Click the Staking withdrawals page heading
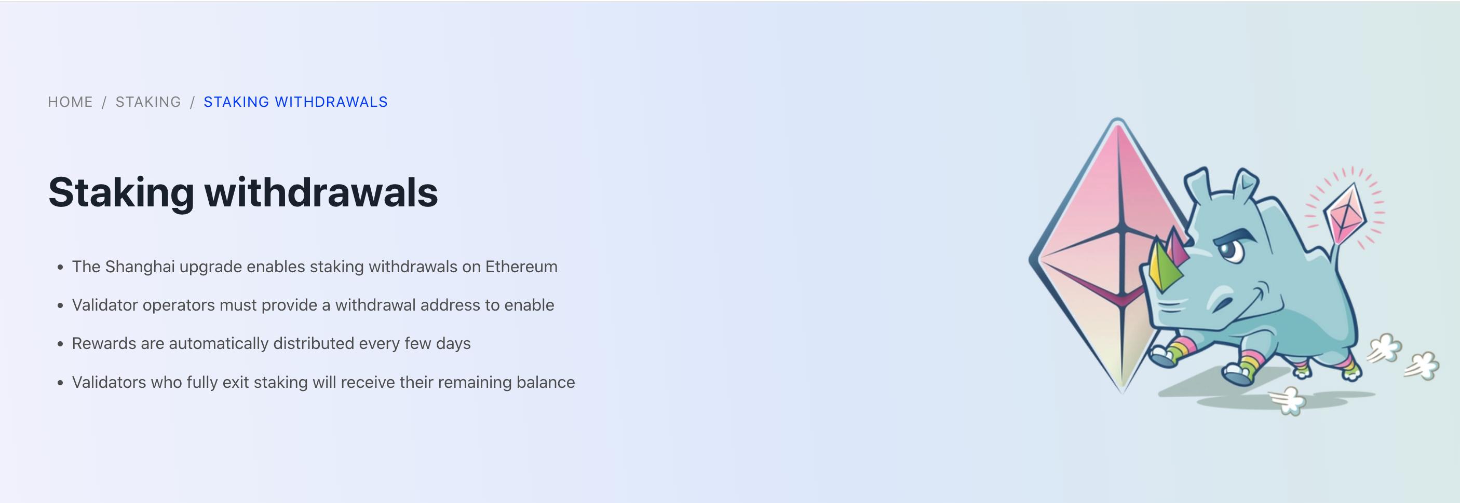 [242, 192]
